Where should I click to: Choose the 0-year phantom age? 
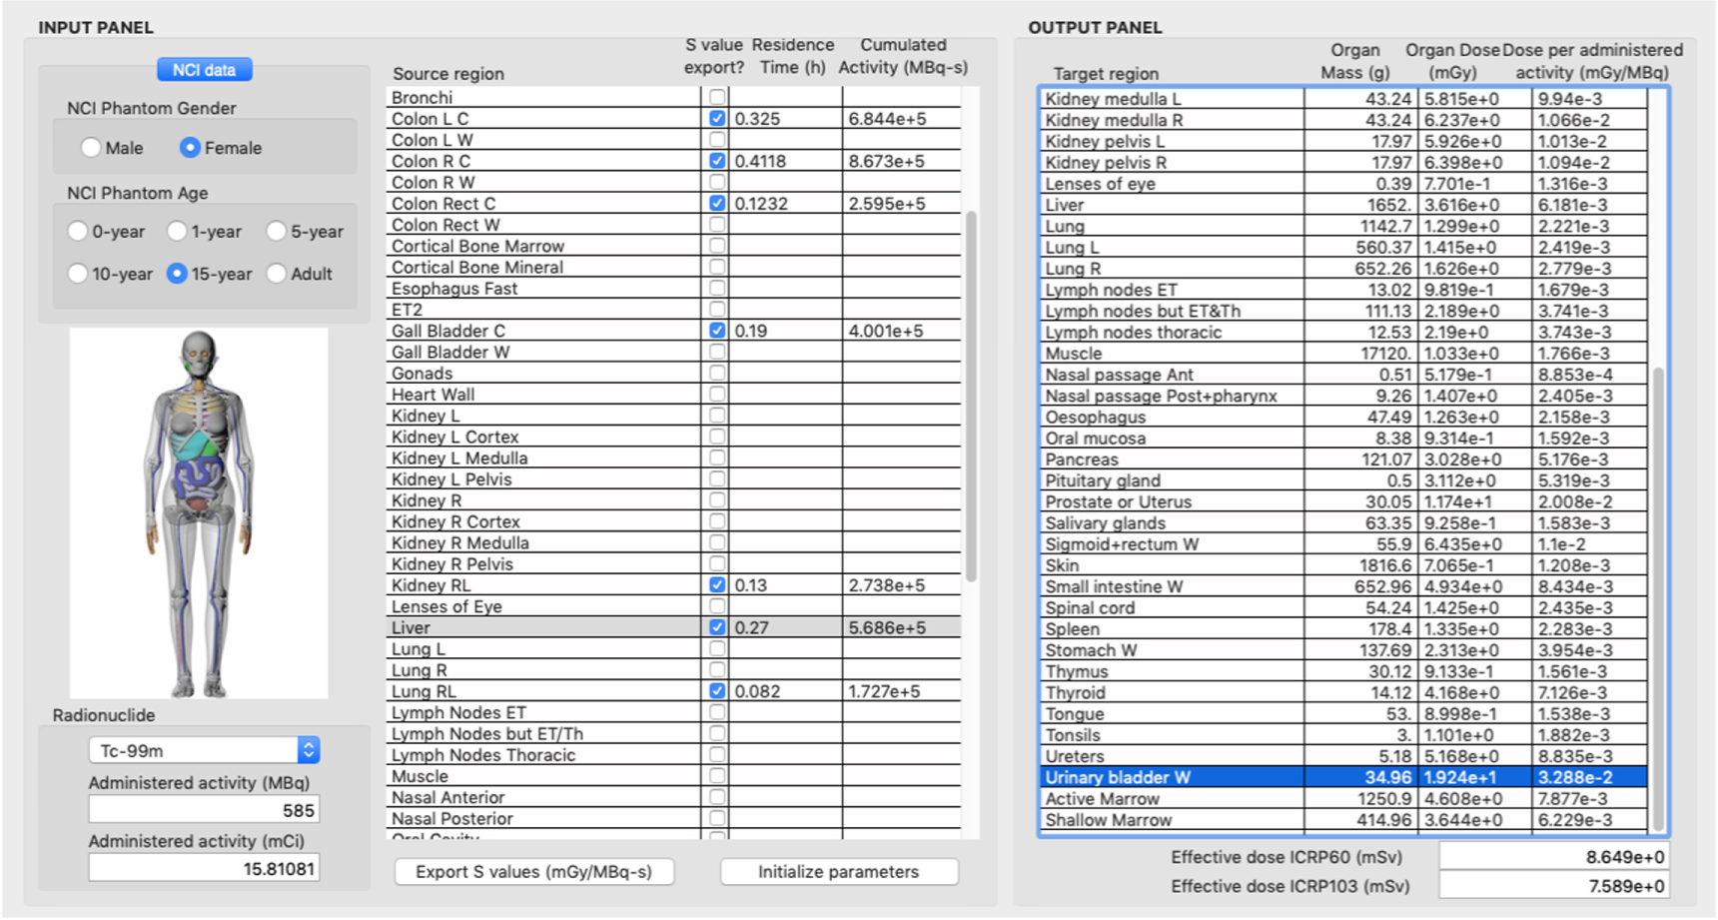[x=78, y=232]
